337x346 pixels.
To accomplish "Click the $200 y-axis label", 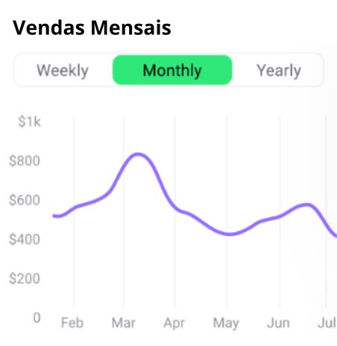I will 25,278.
